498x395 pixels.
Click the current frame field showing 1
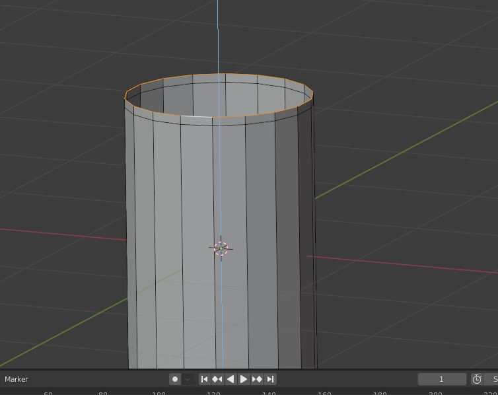[x=442, y=379]
